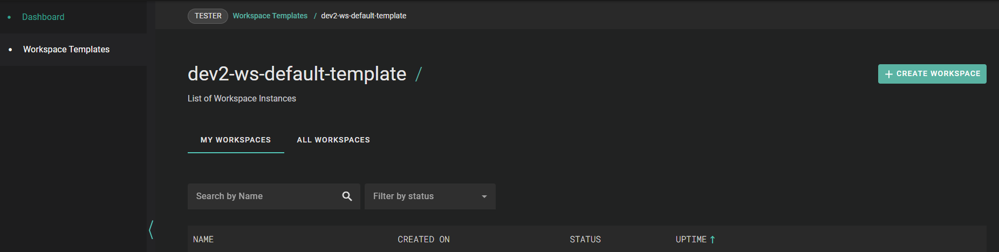Follow the Workspace Templates breadcrumb link
This screenshot has height=252, width=999.
pyautogui.click(x=270, y=16)
